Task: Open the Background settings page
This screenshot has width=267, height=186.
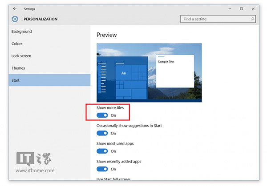Action: 21,32
